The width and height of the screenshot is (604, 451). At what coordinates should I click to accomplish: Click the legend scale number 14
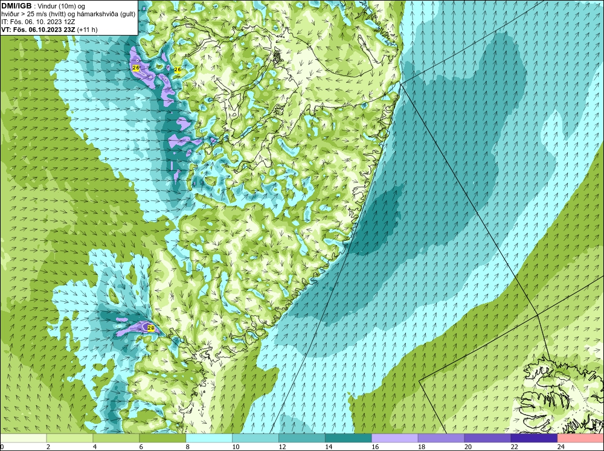point(329,447)
